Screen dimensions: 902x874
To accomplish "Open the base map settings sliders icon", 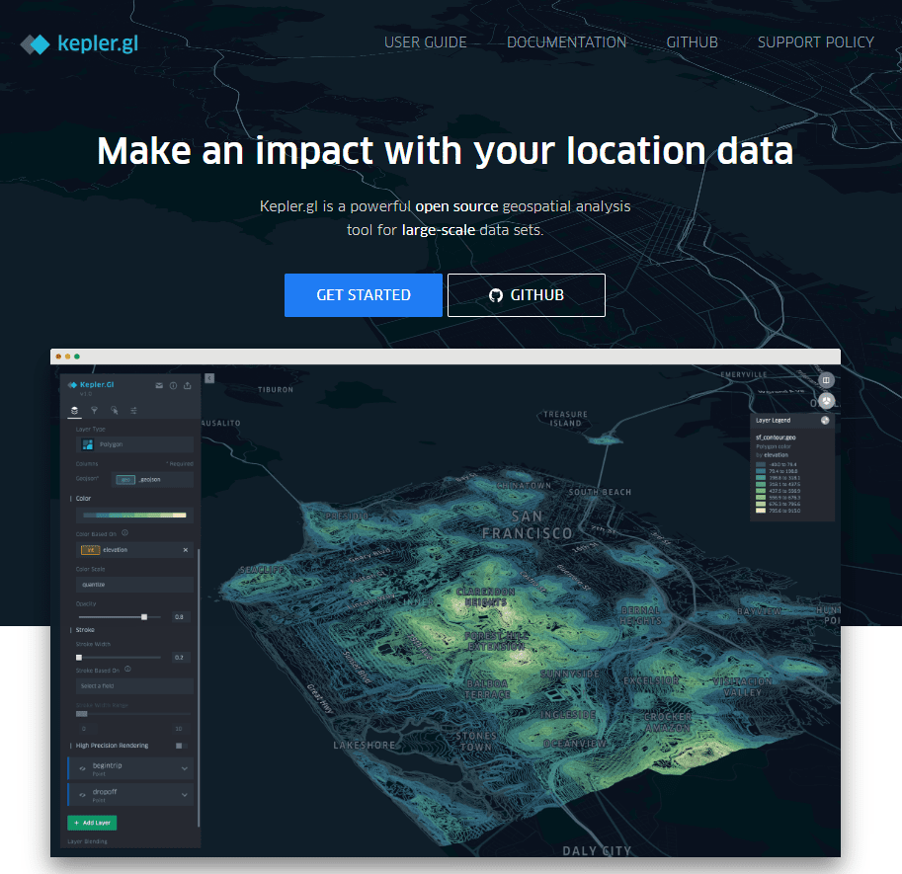I will click(x=133, y=410).
